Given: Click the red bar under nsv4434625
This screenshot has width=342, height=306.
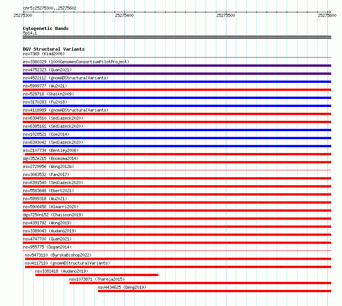Looking at the screenshot, I should [x=214, y=291].
